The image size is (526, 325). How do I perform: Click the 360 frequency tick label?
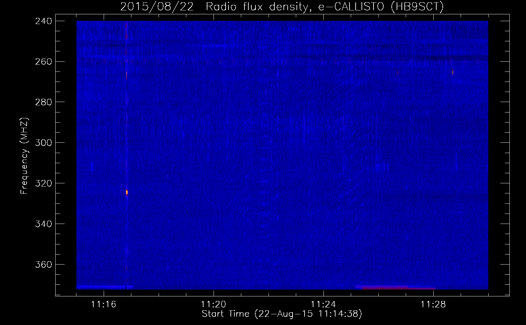coord(44,265)
